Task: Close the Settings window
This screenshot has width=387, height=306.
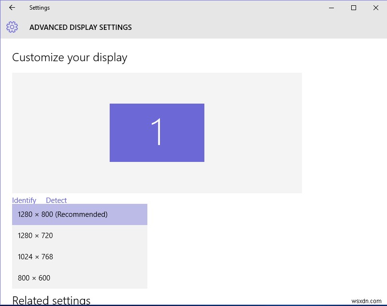Action: (x=376, y=8)
